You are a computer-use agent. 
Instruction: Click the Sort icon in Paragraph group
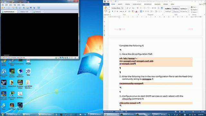[x=159, y=8]
